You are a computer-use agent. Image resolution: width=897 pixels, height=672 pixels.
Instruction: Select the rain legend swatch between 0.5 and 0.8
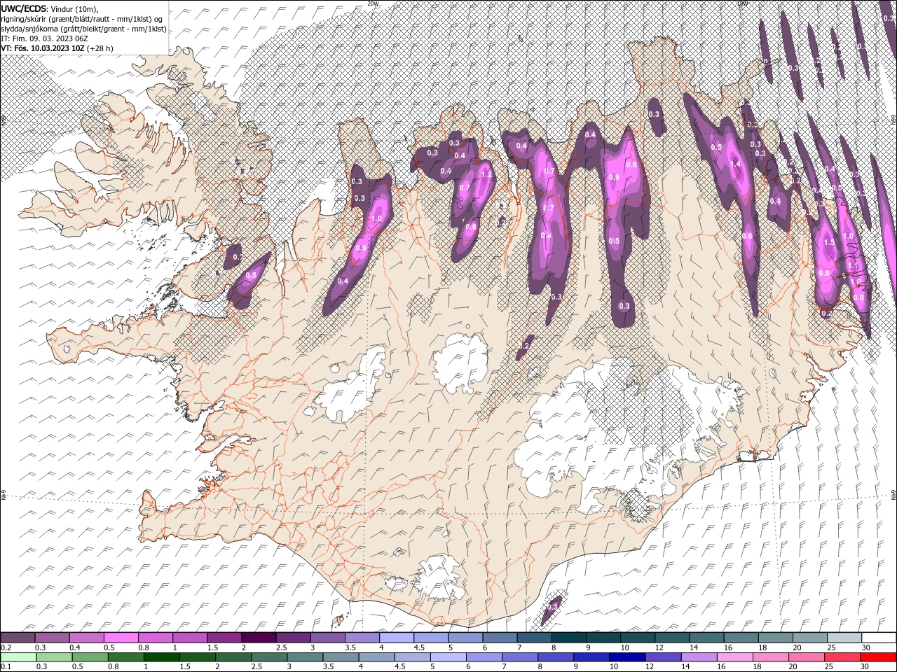click(90, 657)
